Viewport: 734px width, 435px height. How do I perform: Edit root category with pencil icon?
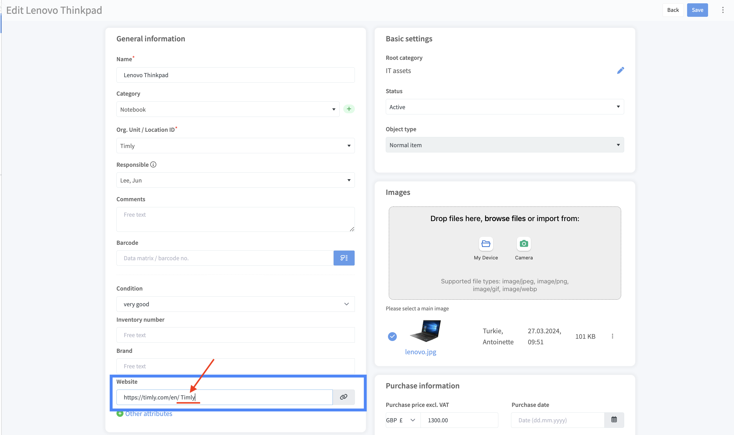tap(620, 71)
